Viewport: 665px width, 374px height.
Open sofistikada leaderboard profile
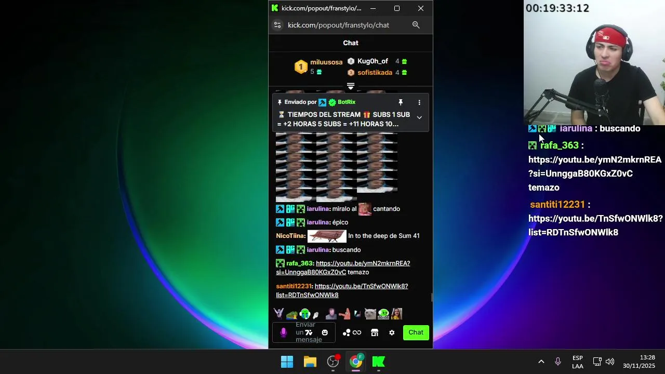(x=375, y=73)
